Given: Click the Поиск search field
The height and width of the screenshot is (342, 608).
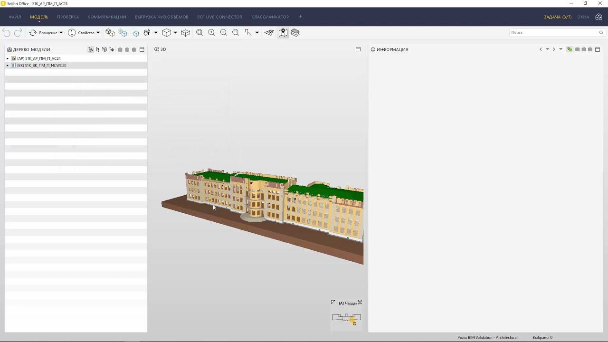Looking at the screenshot, I should click(x=553, y=33).
